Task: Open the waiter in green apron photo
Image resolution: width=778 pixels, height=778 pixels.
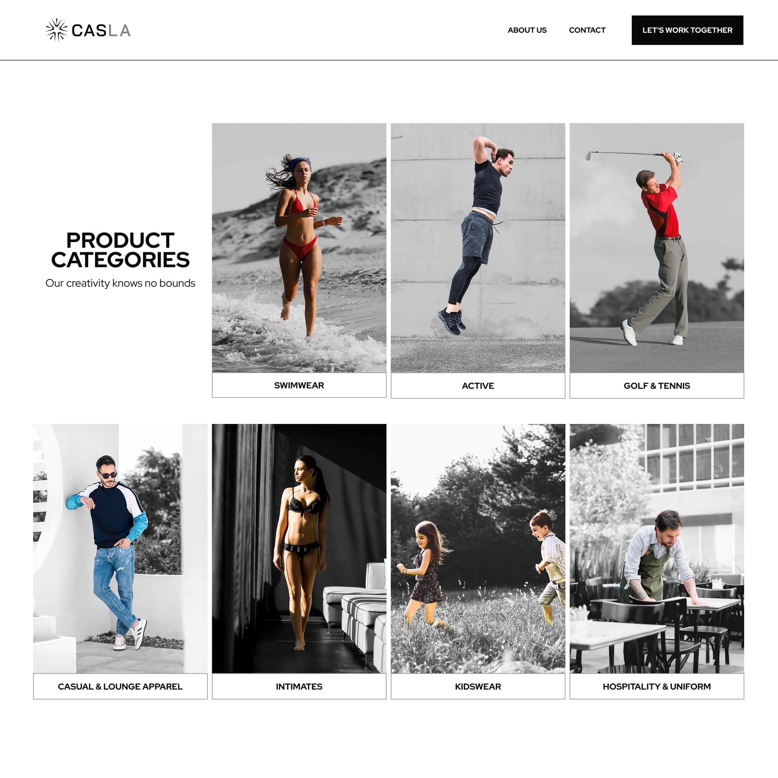Action: (657, 549)
